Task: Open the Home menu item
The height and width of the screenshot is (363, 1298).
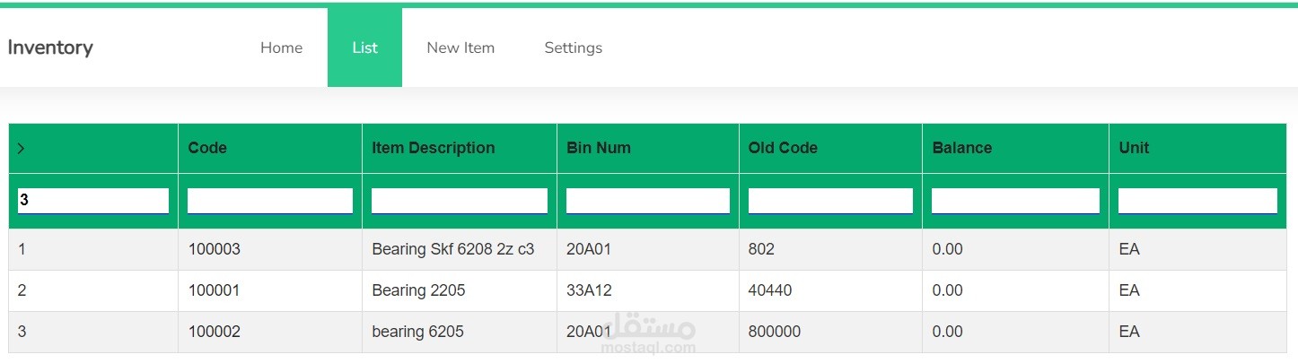Action: [x=281, y=48]
